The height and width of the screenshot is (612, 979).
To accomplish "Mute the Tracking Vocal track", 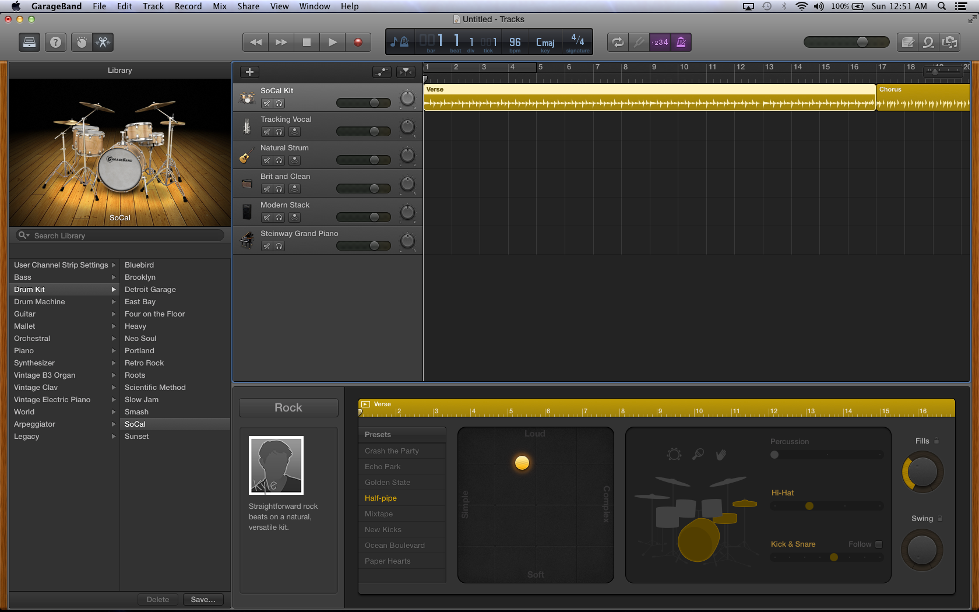I will click(x=267, y=132).
